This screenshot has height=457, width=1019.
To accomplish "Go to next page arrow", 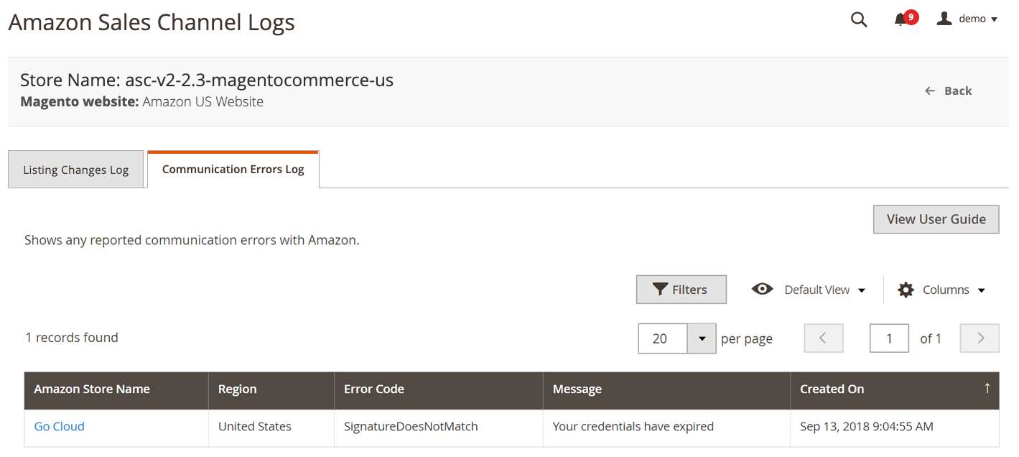I will tap(980, 338).
